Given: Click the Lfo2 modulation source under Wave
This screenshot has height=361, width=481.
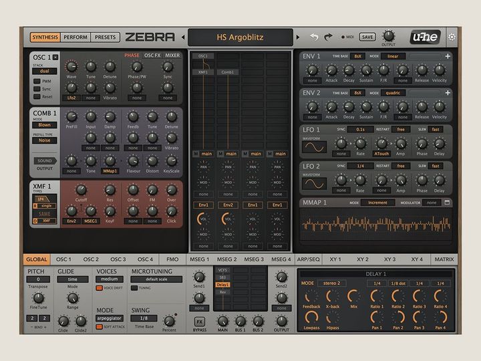Looking at the screenshot, I should 71,98.
